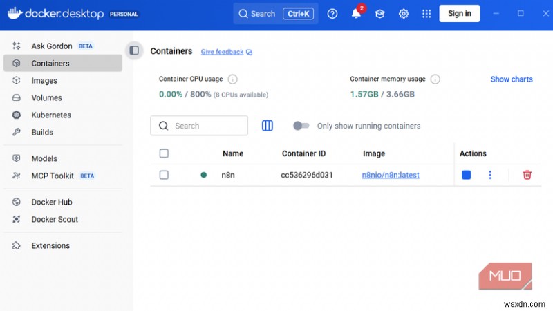Click the Docker whale logo
The image size is (553, 311).
click(15, 13)
